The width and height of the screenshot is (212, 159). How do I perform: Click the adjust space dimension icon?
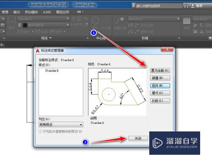coord(80,19)
